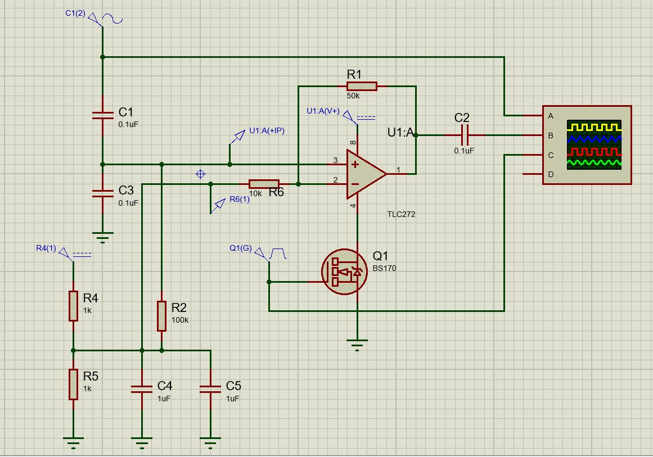Click the U1:A(V+) DC generator symbol
Viewport: 653px width, 457px height.
tap(359, 118)
